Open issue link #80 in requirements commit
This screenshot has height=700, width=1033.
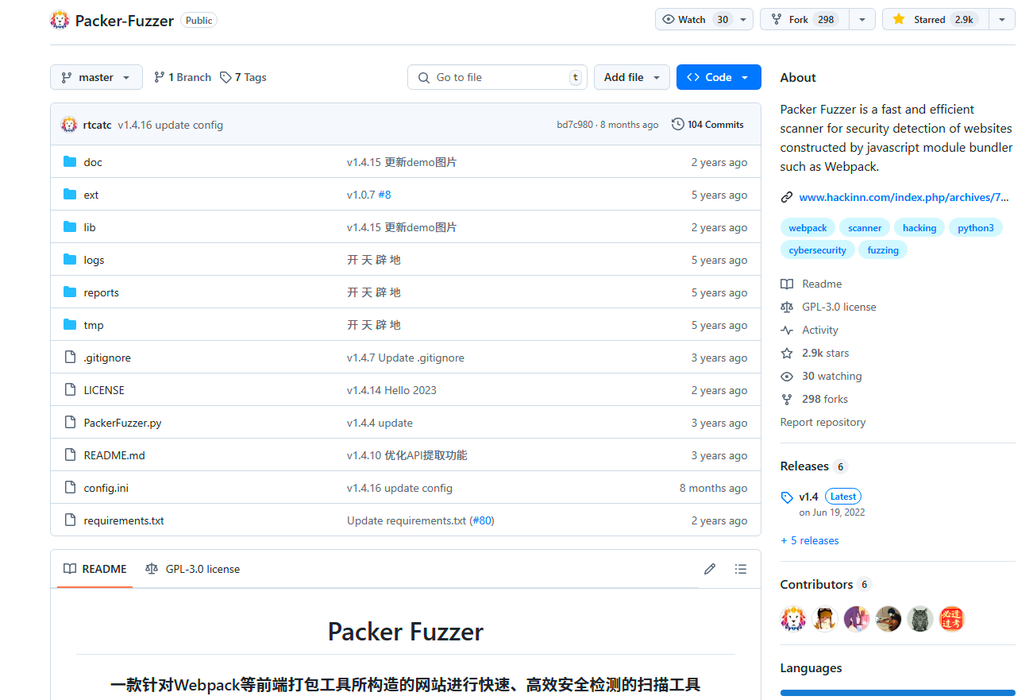point(482,520)
